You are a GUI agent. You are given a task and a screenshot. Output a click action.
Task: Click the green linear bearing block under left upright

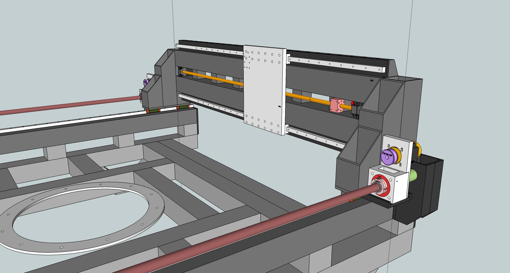(155, 110)
